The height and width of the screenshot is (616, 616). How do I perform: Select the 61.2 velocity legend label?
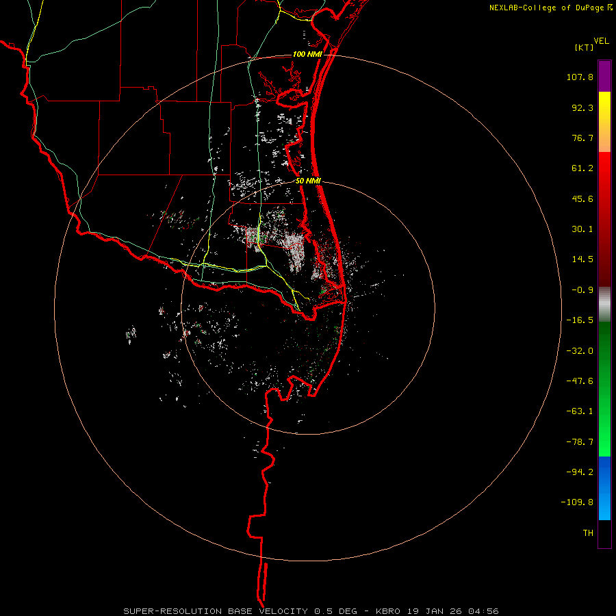tap(582, 168)
